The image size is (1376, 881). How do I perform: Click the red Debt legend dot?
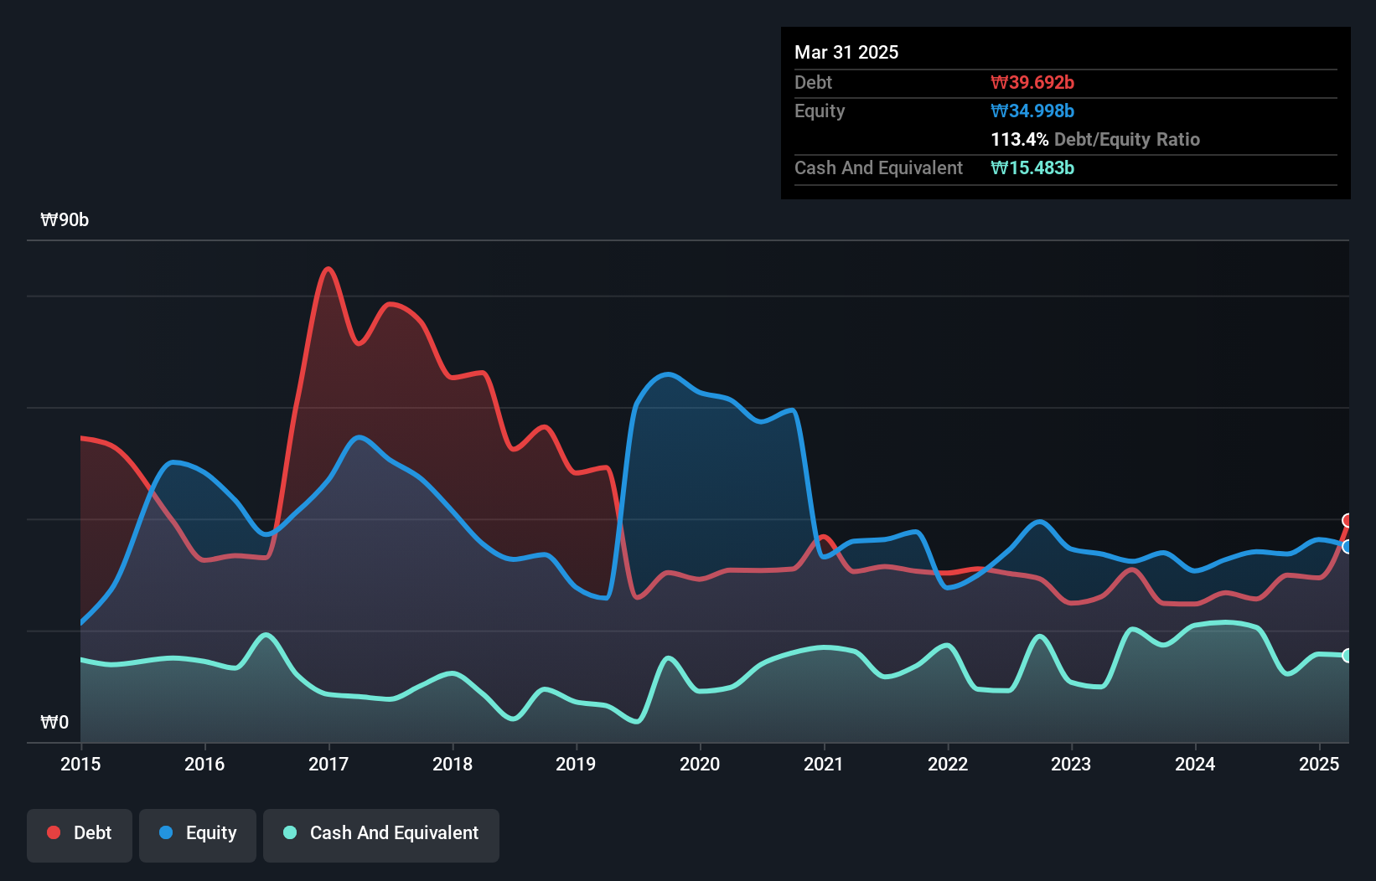coord(54,832)
